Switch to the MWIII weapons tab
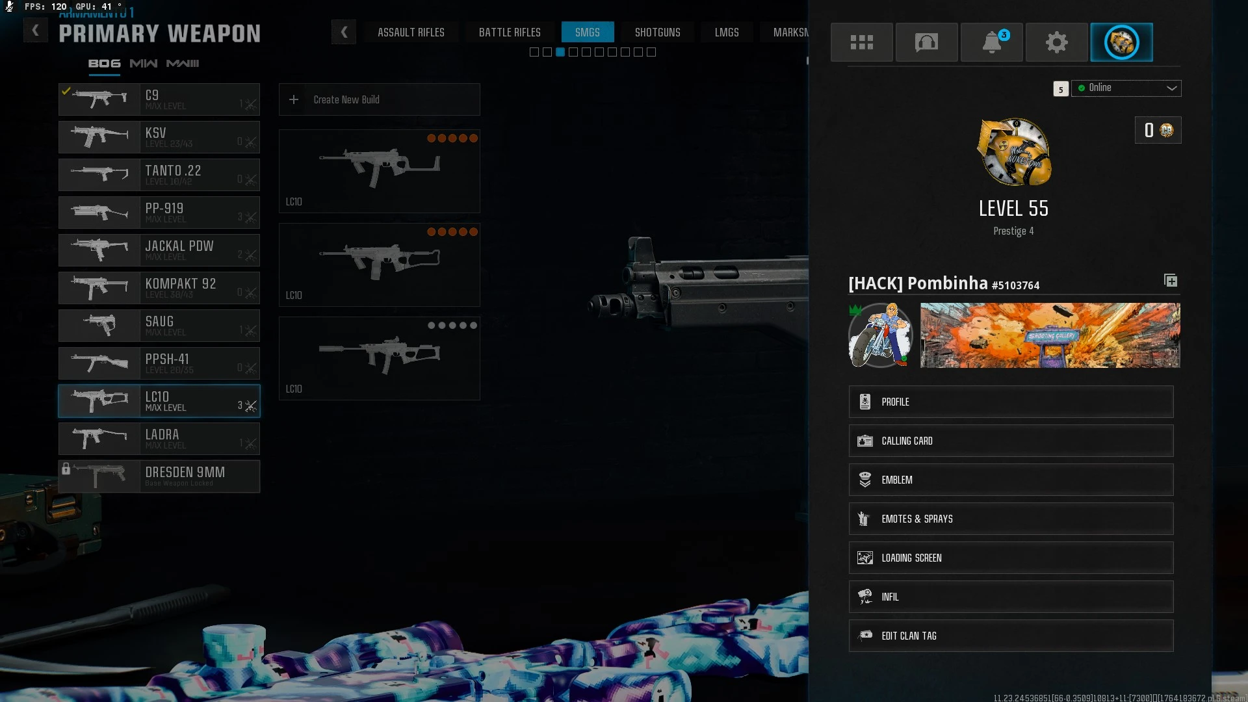 click(x=183, y=64)
